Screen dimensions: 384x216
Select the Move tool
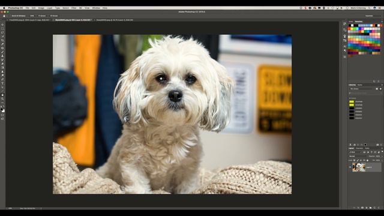pos(2,25)
